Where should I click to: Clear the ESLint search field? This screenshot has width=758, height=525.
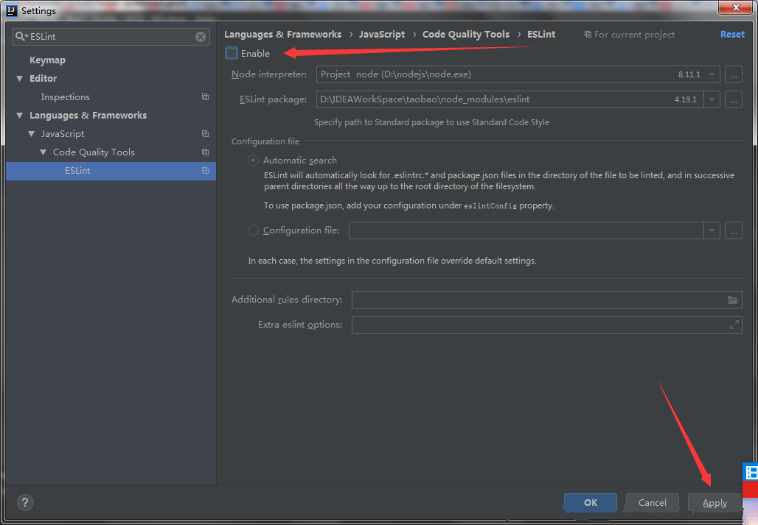pos(200,37)
